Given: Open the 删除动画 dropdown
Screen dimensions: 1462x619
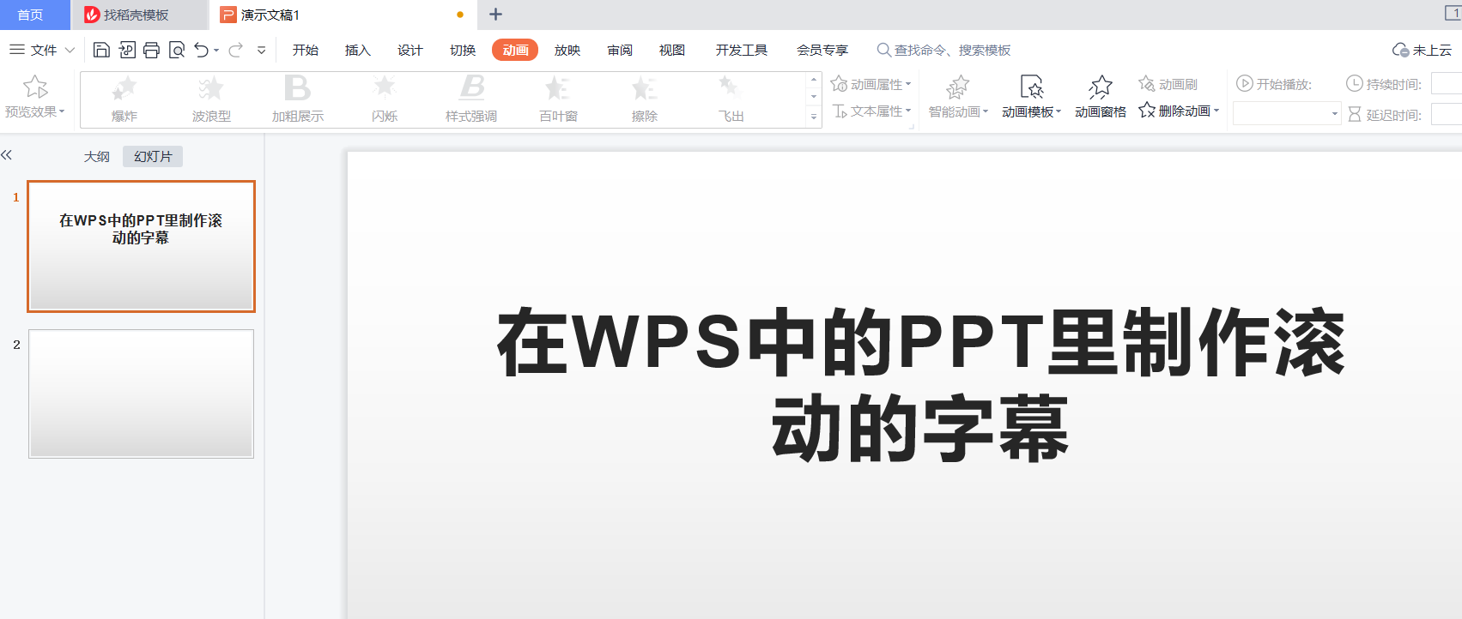Looking at the screenshot, I should tap(1179, 111).
